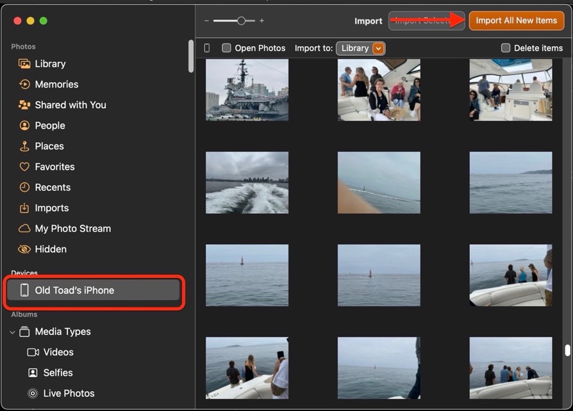
Task: Click the Selfies portrait icon
Action: (x=33, y=373)
